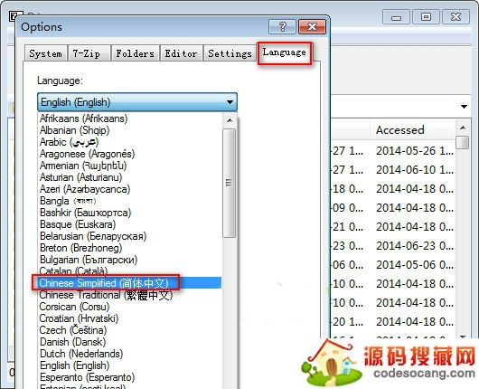Select Accessed date 2014-06-23 cell
Viewport: 479px width, 389px height.
click(414, 245)
